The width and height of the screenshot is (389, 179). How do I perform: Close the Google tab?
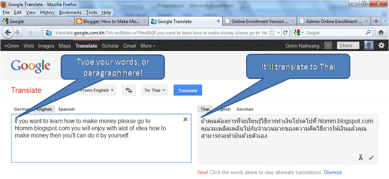(70, 22)
